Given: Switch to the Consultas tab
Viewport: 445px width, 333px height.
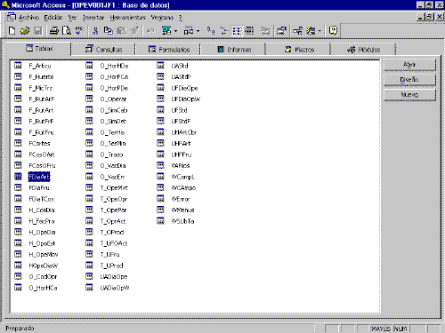Looking at the screenshot, I should (103, 50).
